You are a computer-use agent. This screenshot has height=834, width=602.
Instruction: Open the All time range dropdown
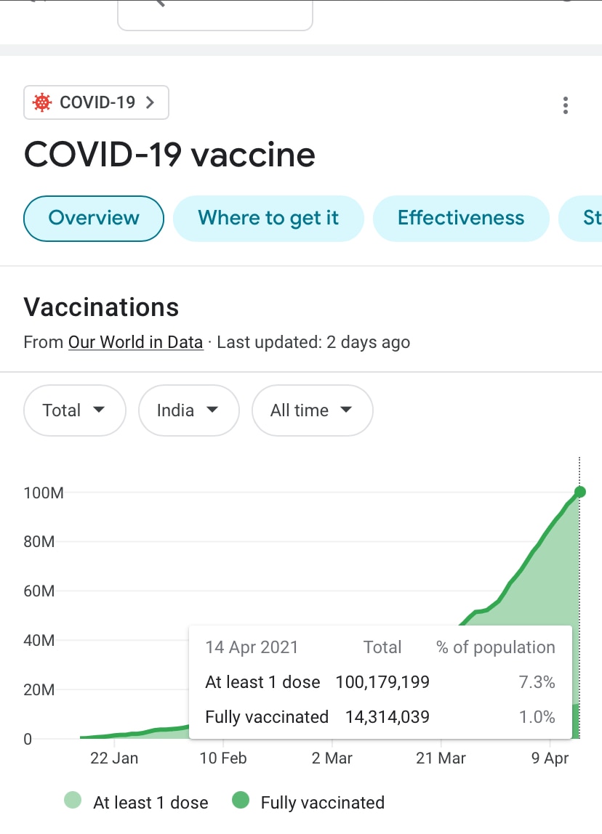pos(312,410)
